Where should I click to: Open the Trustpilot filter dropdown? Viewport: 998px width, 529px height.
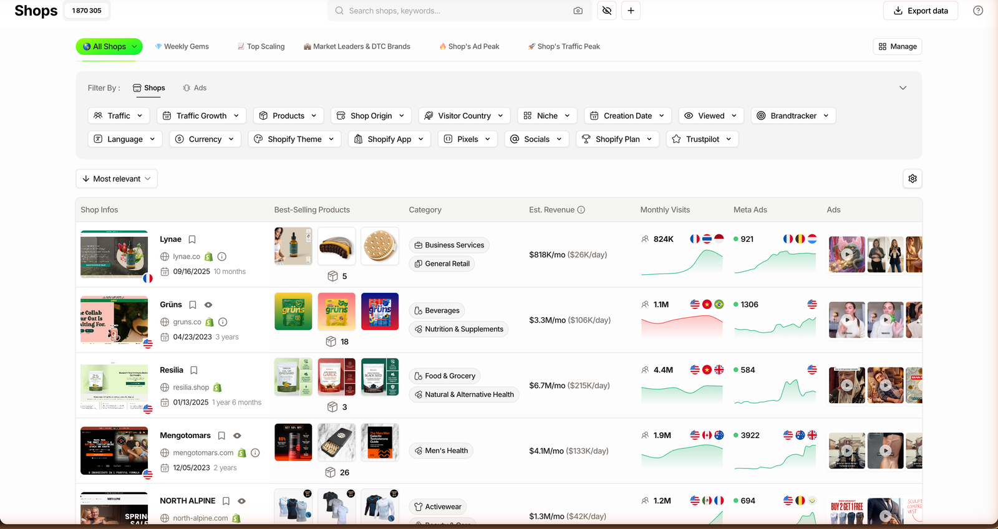tap(702, 140)
